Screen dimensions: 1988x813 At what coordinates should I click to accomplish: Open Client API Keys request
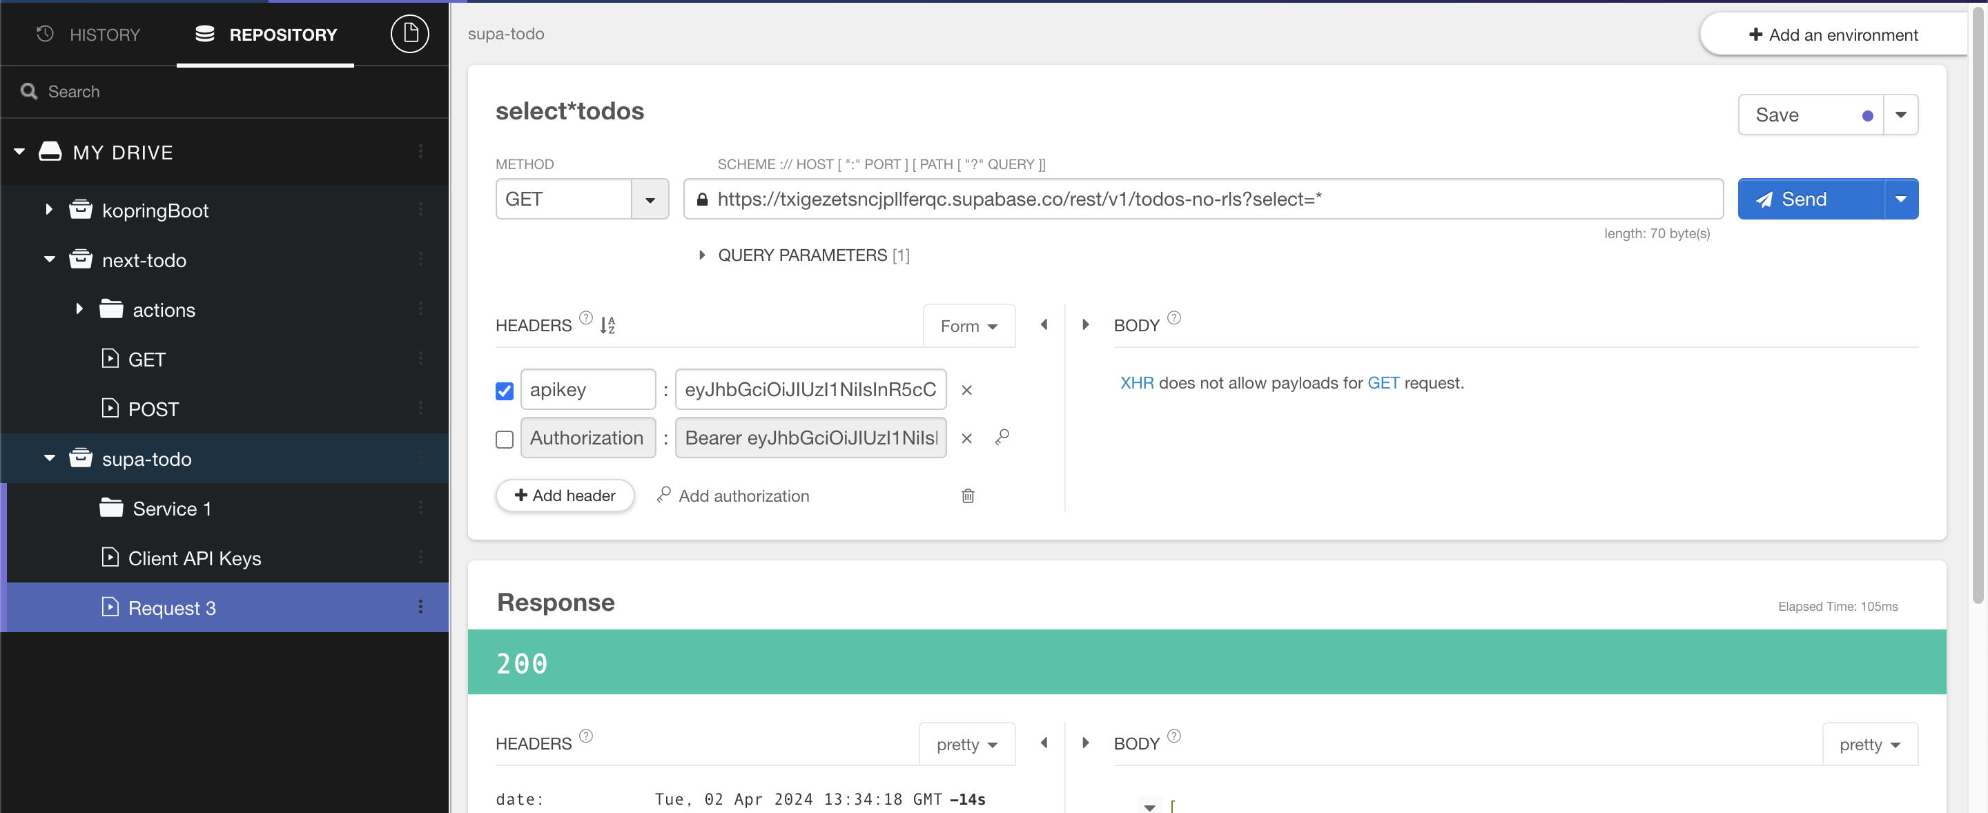click(195, 558)
